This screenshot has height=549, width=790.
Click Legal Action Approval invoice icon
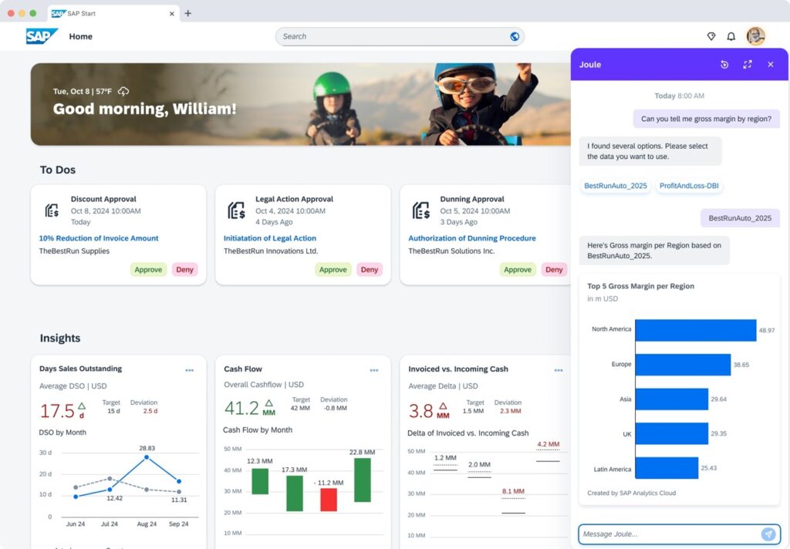click(236, 210)
